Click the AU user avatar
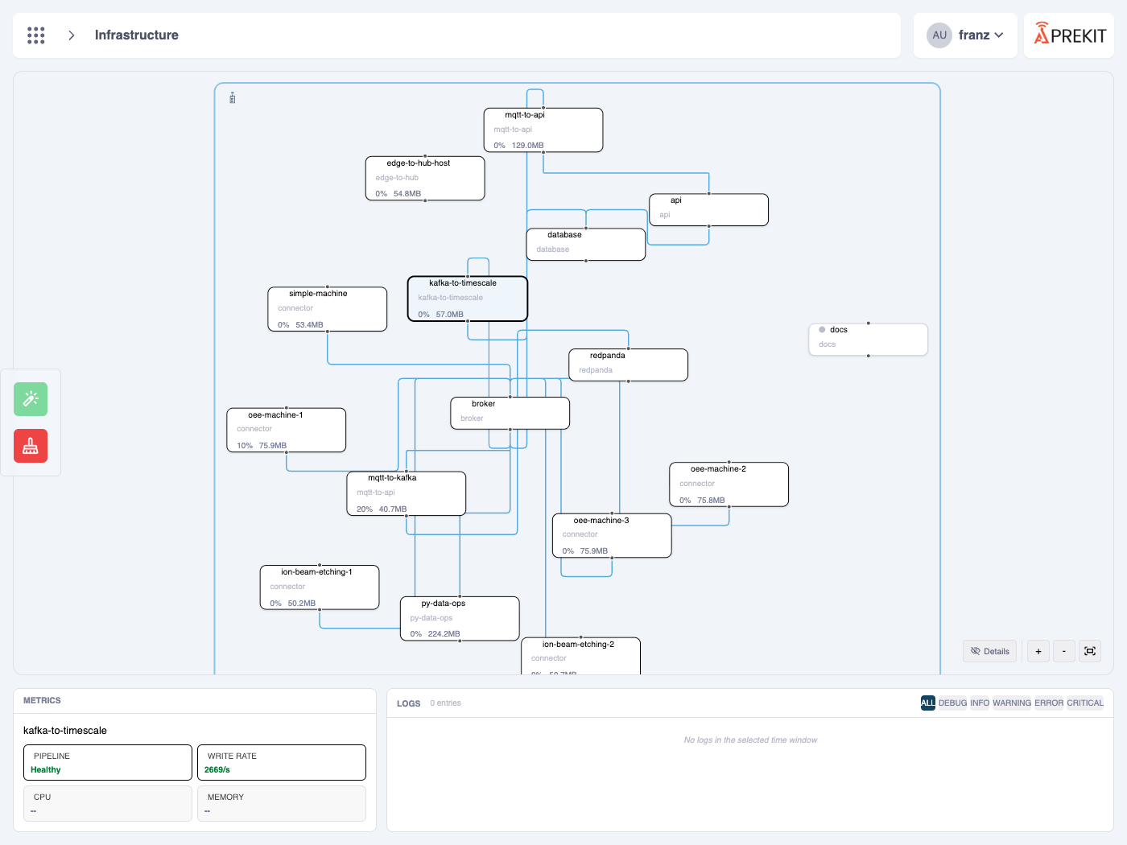This screenshot has height=845, width=1127. coord(939,35)
